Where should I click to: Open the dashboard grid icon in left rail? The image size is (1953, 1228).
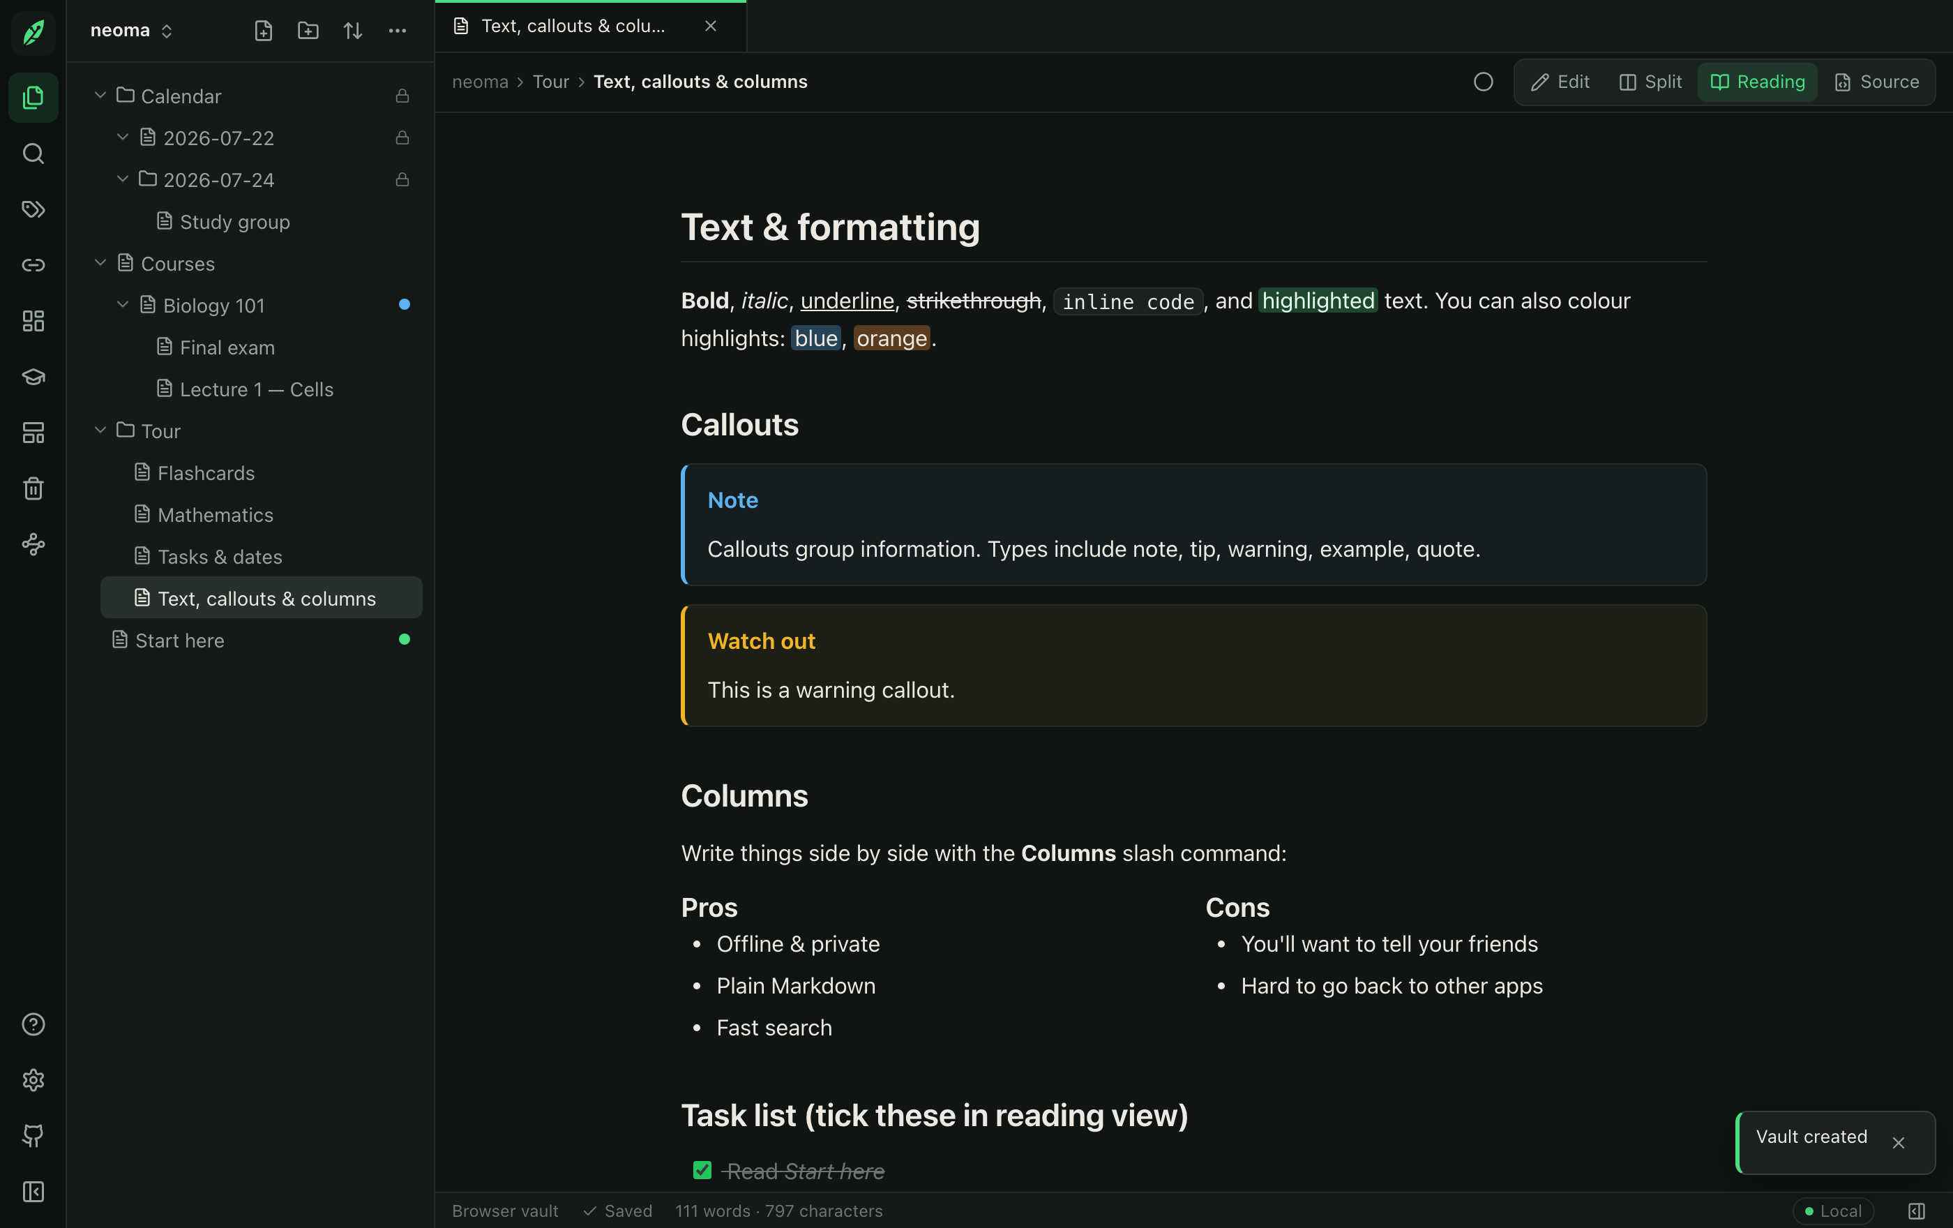pos(33,321)
